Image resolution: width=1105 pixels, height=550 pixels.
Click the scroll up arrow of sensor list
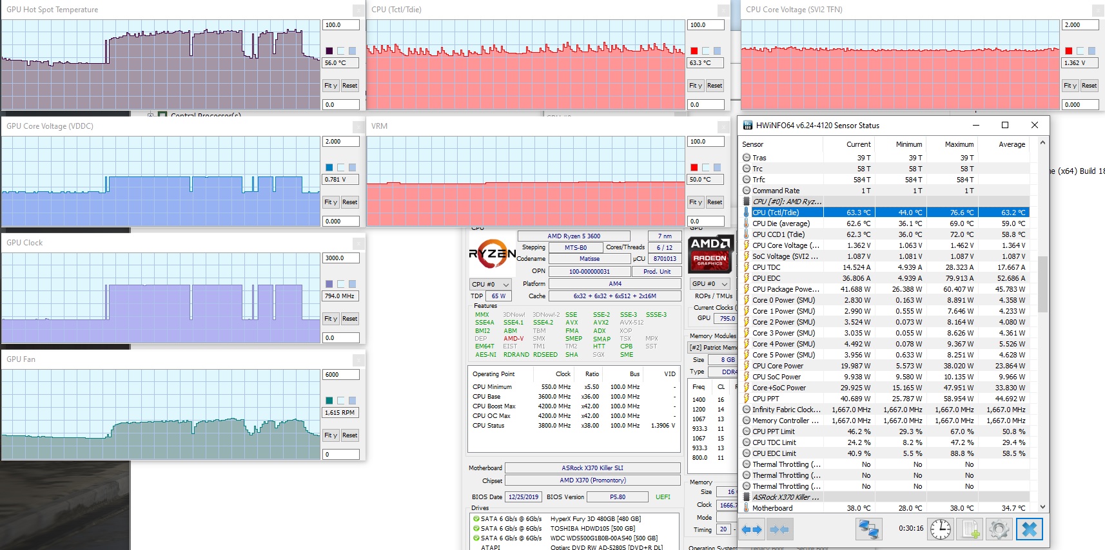1042,143
